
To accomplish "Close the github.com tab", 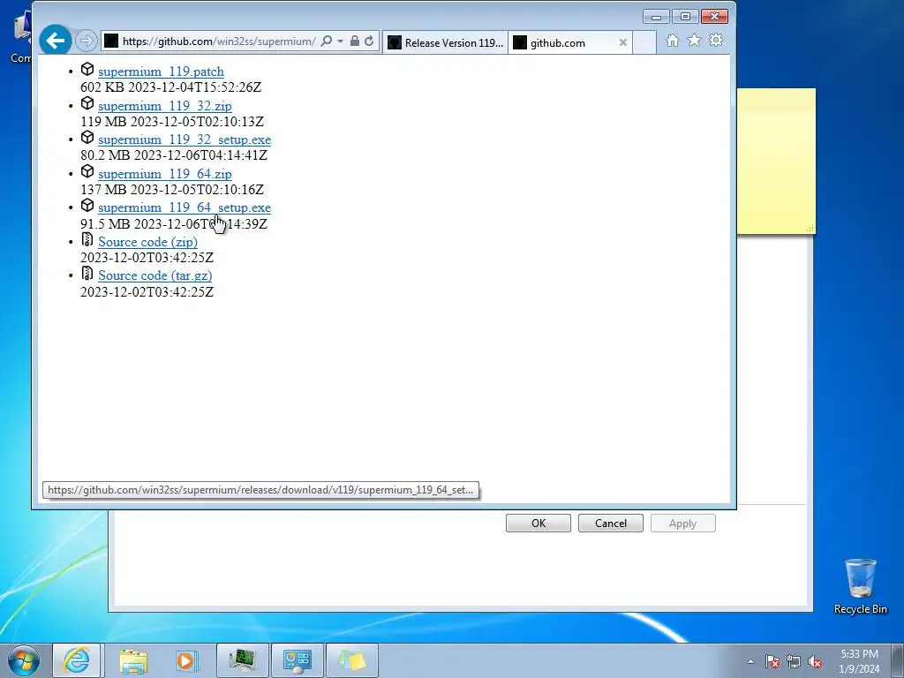I will [x=622, y=42].
